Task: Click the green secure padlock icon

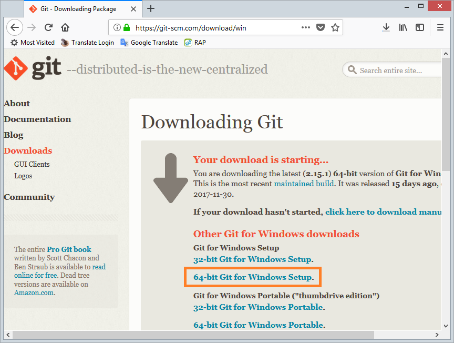Action: coord(127,27)
